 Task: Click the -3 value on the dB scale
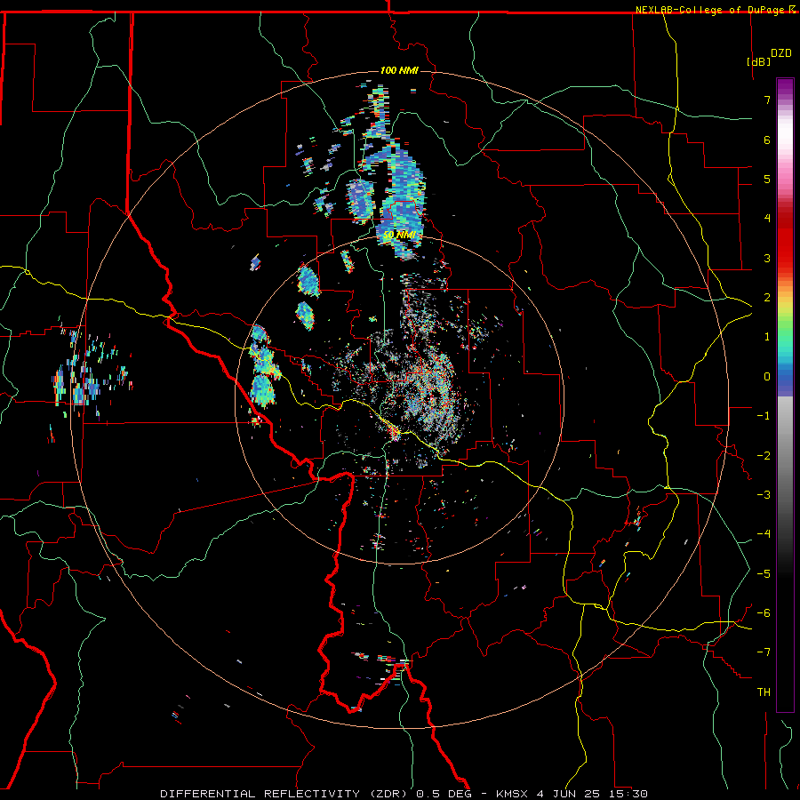pos(764,495)
